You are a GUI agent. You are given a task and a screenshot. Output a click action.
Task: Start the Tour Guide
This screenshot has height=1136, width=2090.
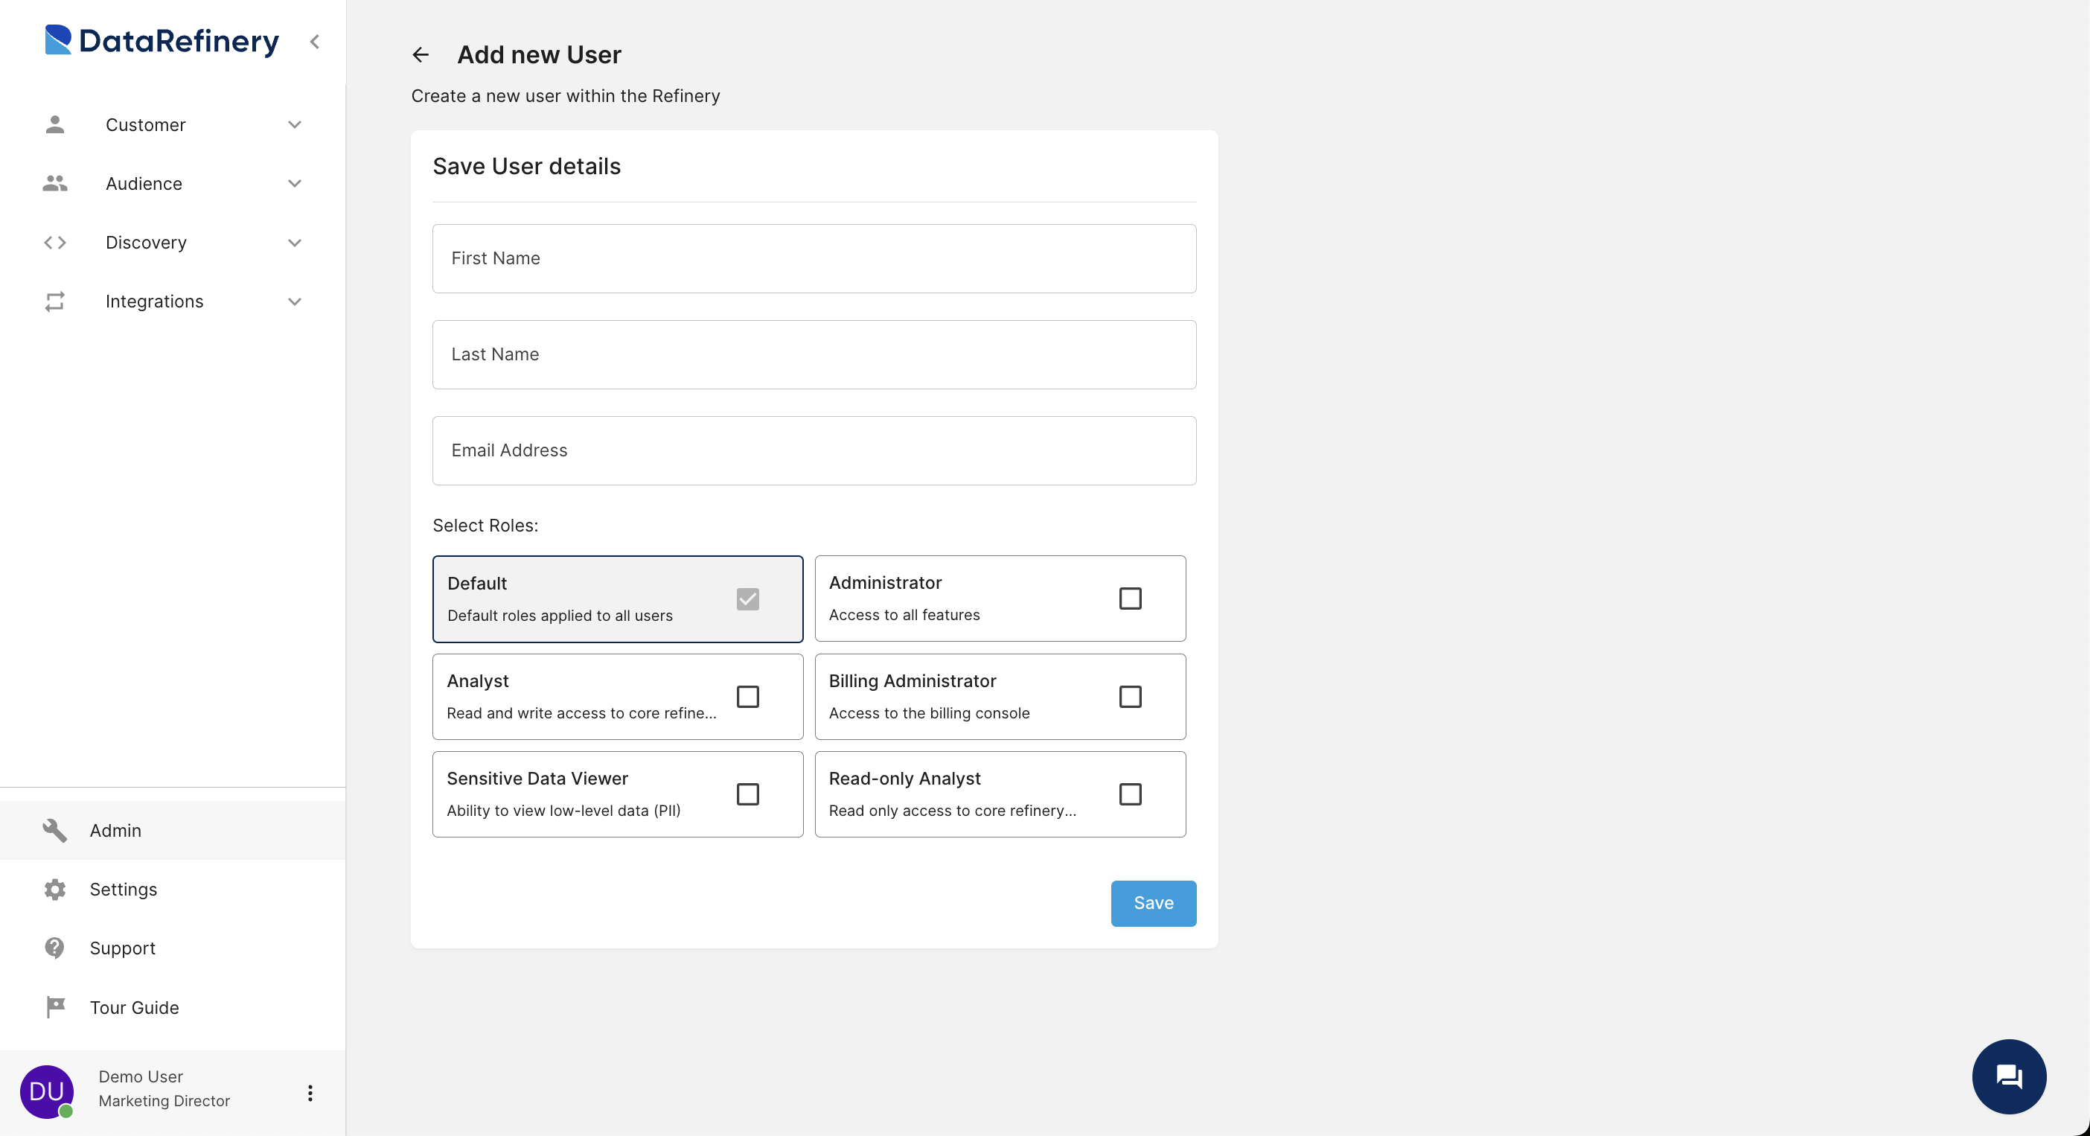click(x=173, y=1007)
